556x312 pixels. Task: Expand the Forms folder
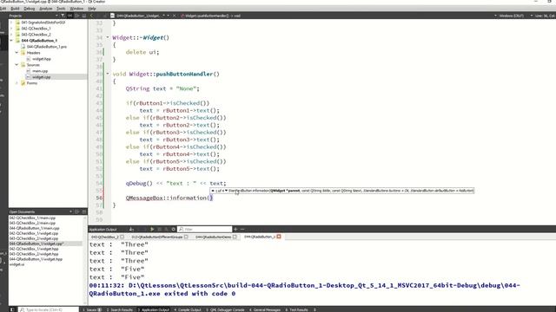[x=17, y=83]
